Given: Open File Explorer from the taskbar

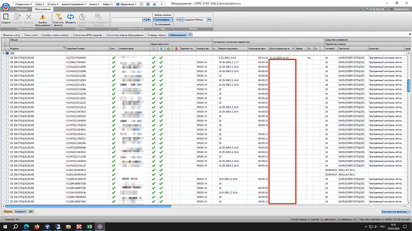Looking at the screenshot, I should 68,227.
